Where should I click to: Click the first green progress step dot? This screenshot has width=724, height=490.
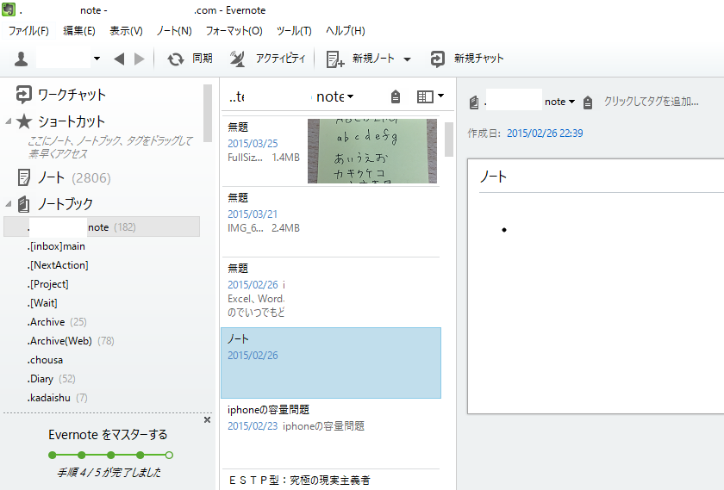(x=53, y=456)
